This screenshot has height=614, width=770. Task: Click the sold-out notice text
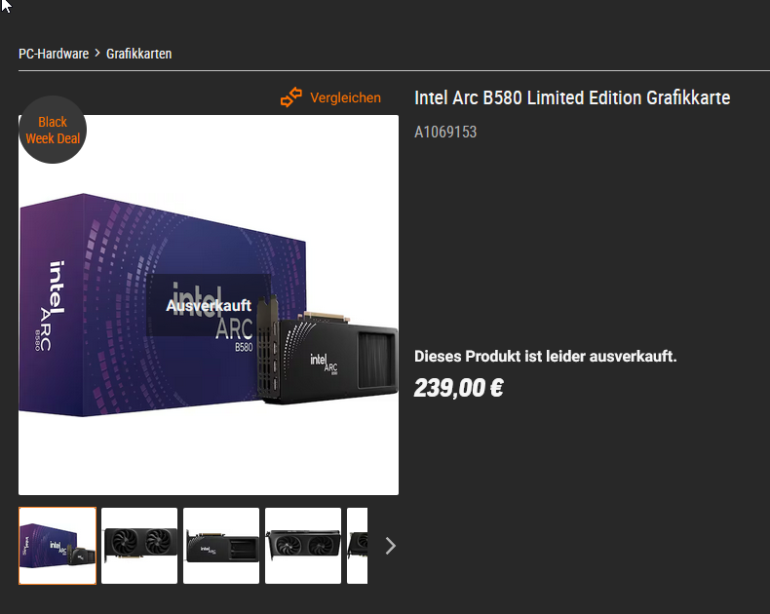(x=545, y=356)
